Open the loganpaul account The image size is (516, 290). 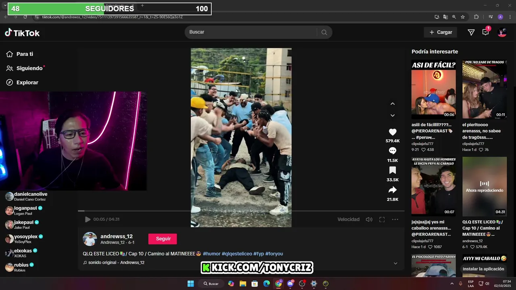24,211
